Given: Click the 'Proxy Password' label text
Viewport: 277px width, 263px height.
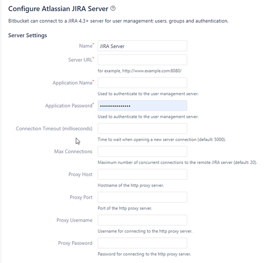Looking at the screenshot, I should pyautogui.click(x=75, y=243).
